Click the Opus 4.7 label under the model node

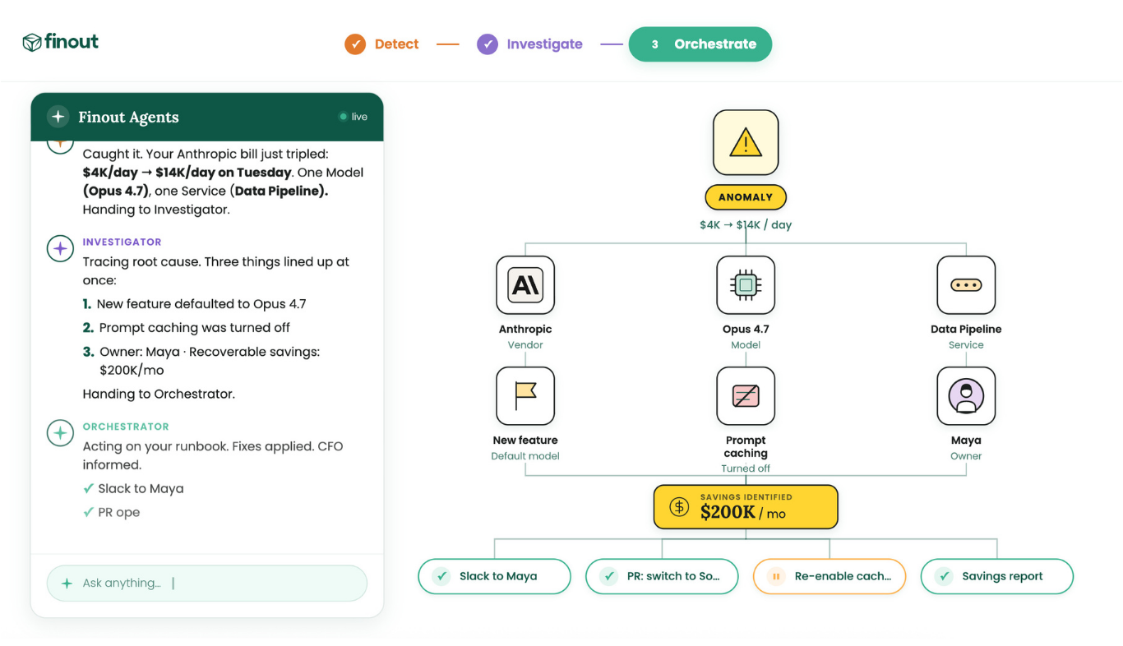pyautogui.click(x=746, y=329)
